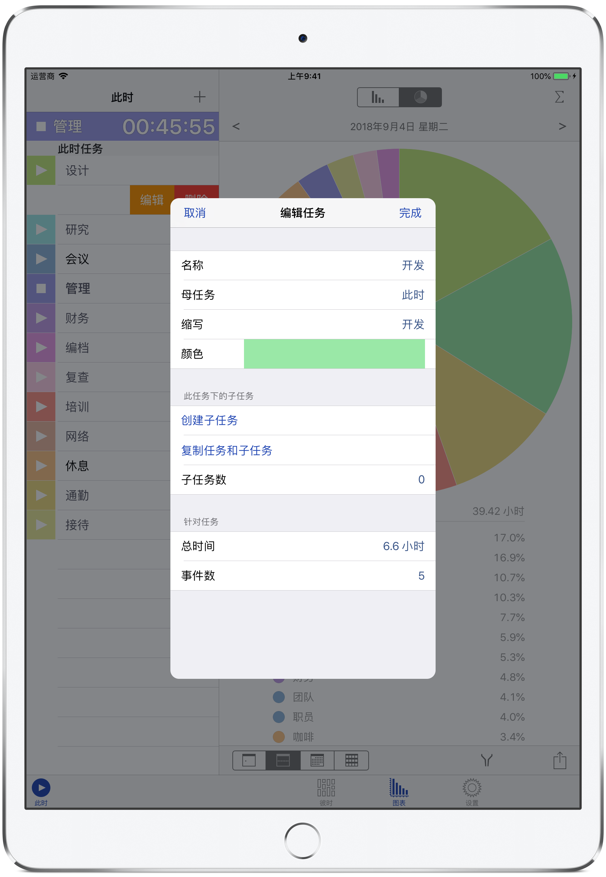Tap 完成 to finish editing
Viewport: 606px width, 877px height.
[410, 213]
